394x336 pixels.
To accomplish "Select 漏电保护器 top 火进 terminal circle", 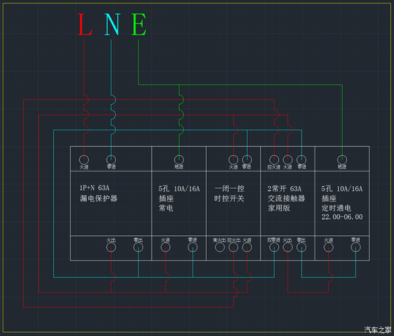I will click(x=84, y=160).
